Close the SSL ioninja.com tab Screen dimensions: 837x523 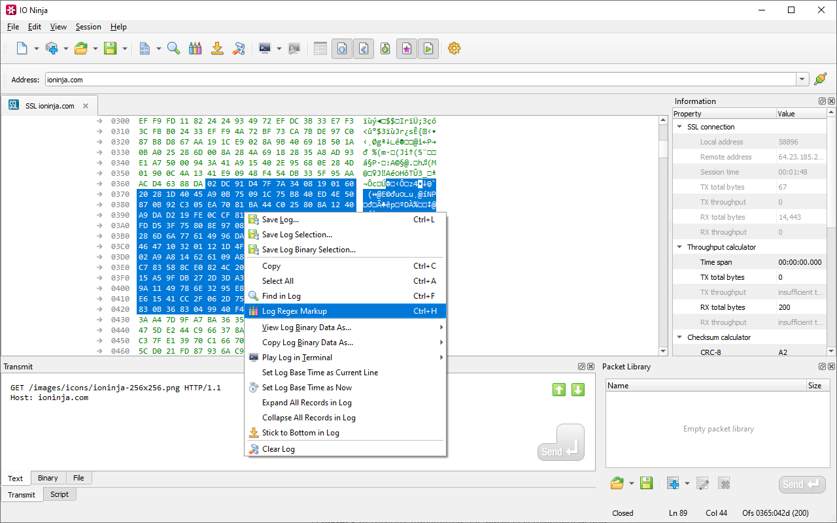pyautogui.click(x=86, y=106)
